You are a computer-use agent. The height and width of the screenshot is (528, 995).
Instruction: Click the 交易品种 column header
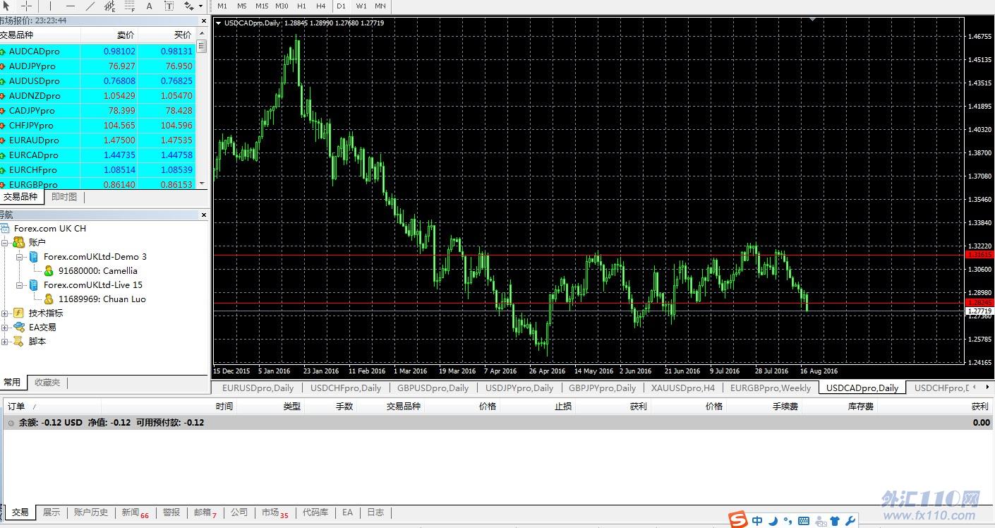[40, 35]
